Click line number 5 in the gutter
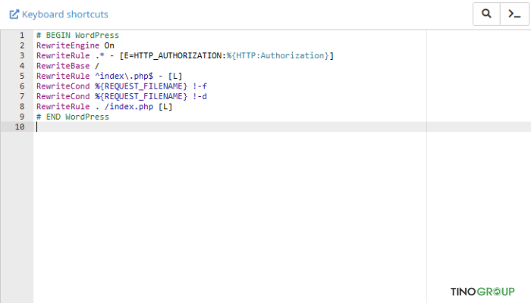Viewport: 531px width, 303px height. coord(22,76)
